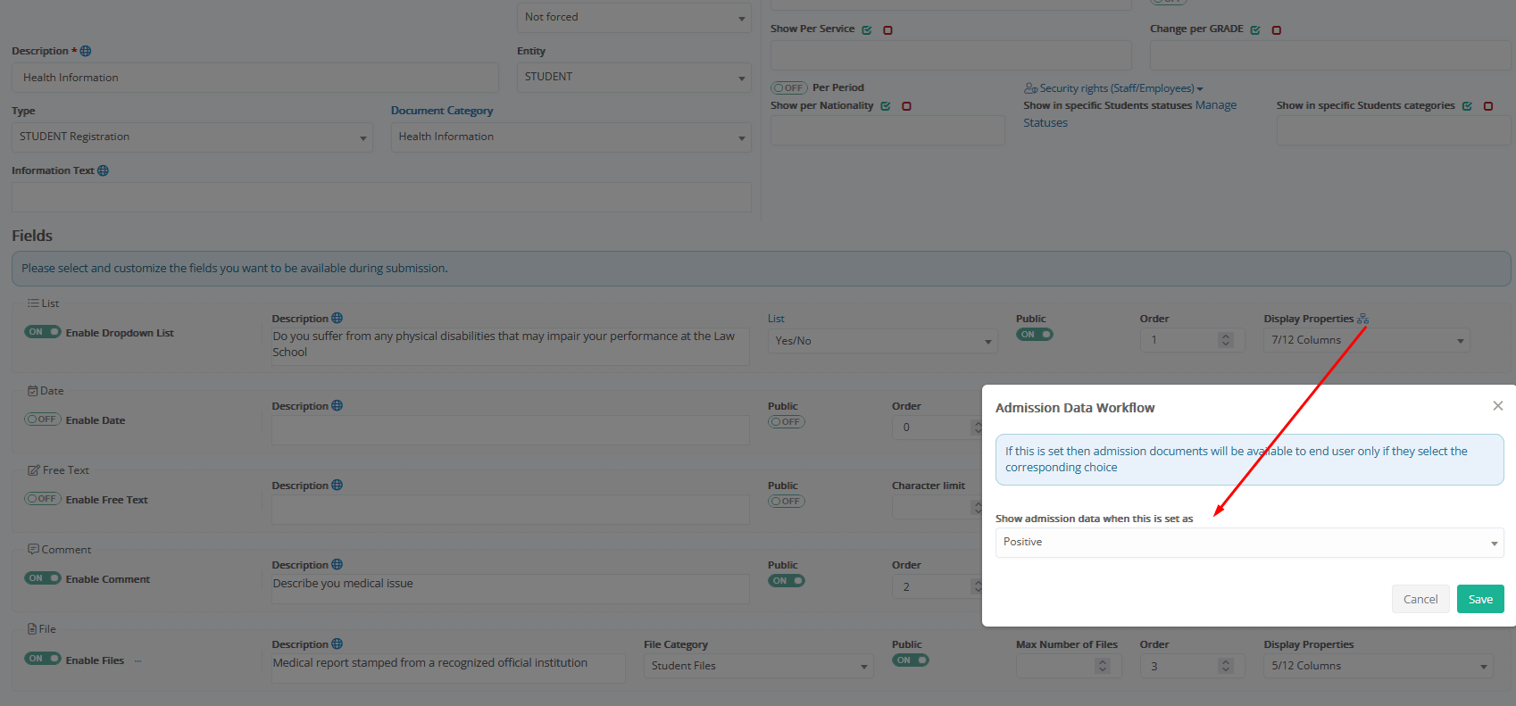Click the red clear icon for specific Students categories
This screenshot has width=1516, height=706.
point(1488,106)
